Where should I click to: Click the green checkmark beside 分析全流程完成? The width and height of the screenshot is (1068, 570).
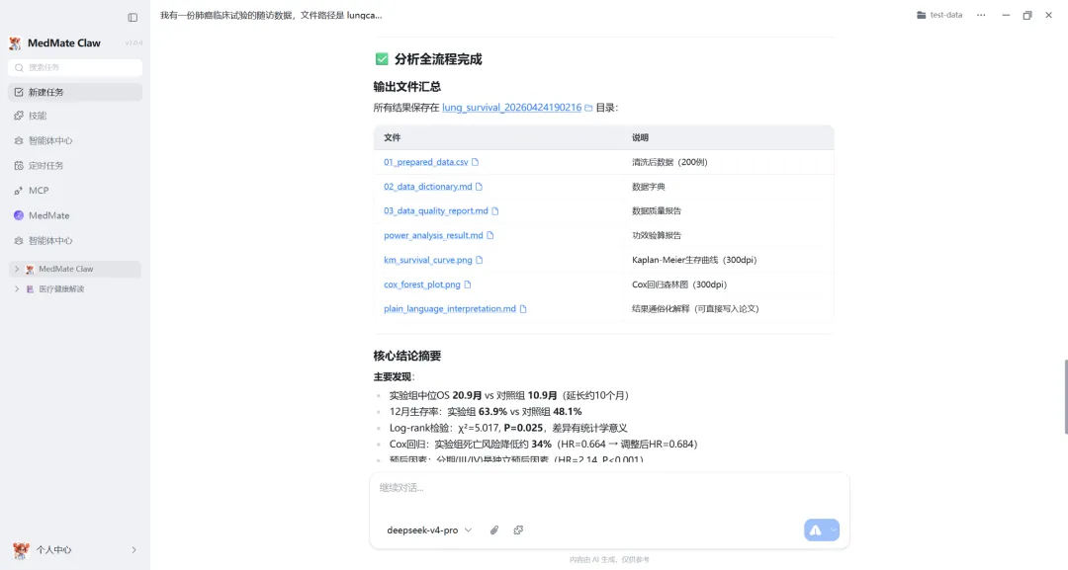pyautogui.click(x=382, y=59)
